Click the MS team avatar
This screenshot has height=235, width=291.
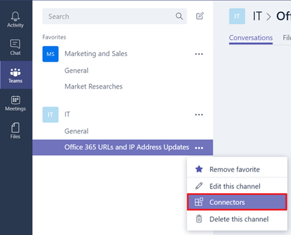tap(50, 54)
